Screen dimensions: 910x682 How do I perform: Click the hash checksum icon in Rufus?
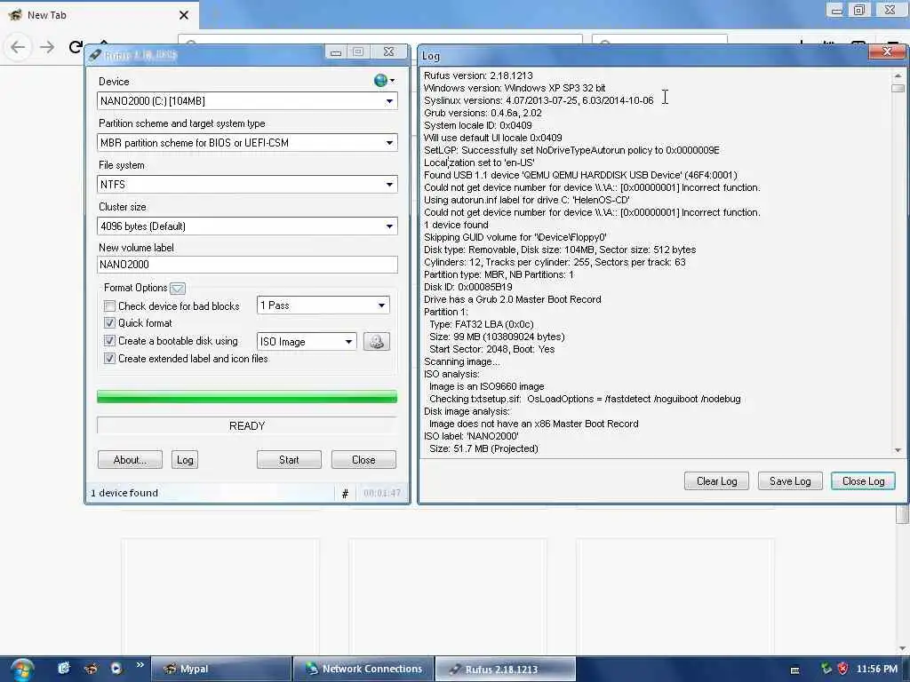tap(345, 494)
